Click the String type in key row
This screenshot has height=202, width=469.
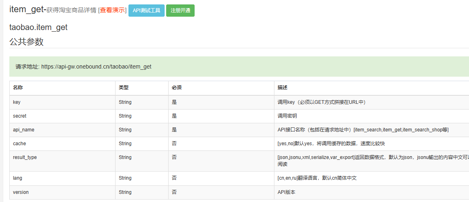(x=125, y=102)
